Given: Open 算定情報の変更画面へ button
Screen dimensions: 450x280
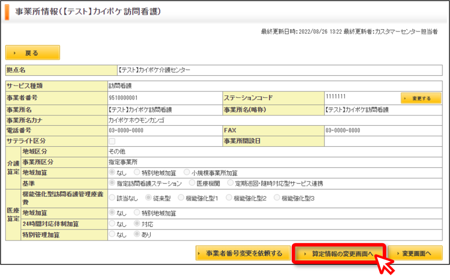Looking at the screenshot, I should click(338, 253).
